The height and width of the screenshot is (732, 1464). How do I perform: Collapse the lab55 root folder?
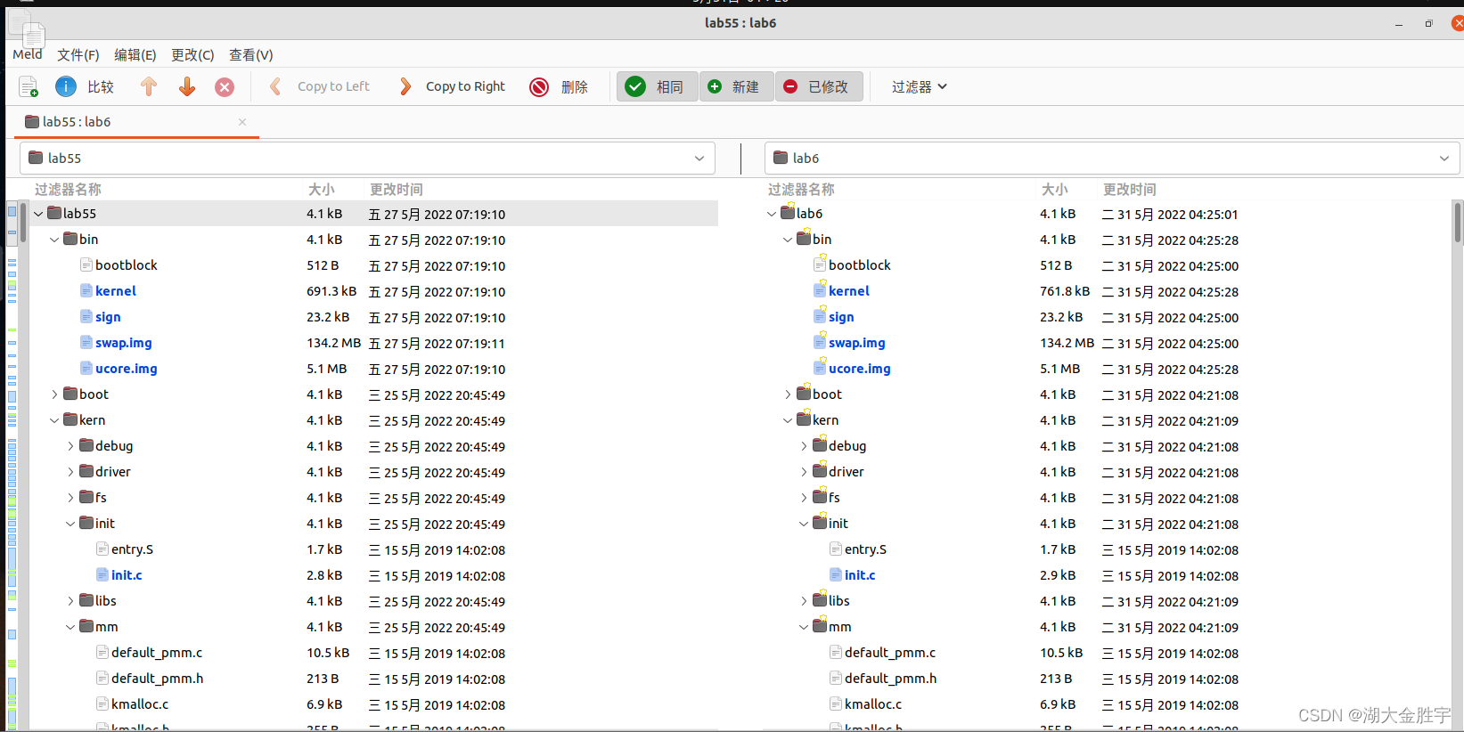[x=38, y=214]
